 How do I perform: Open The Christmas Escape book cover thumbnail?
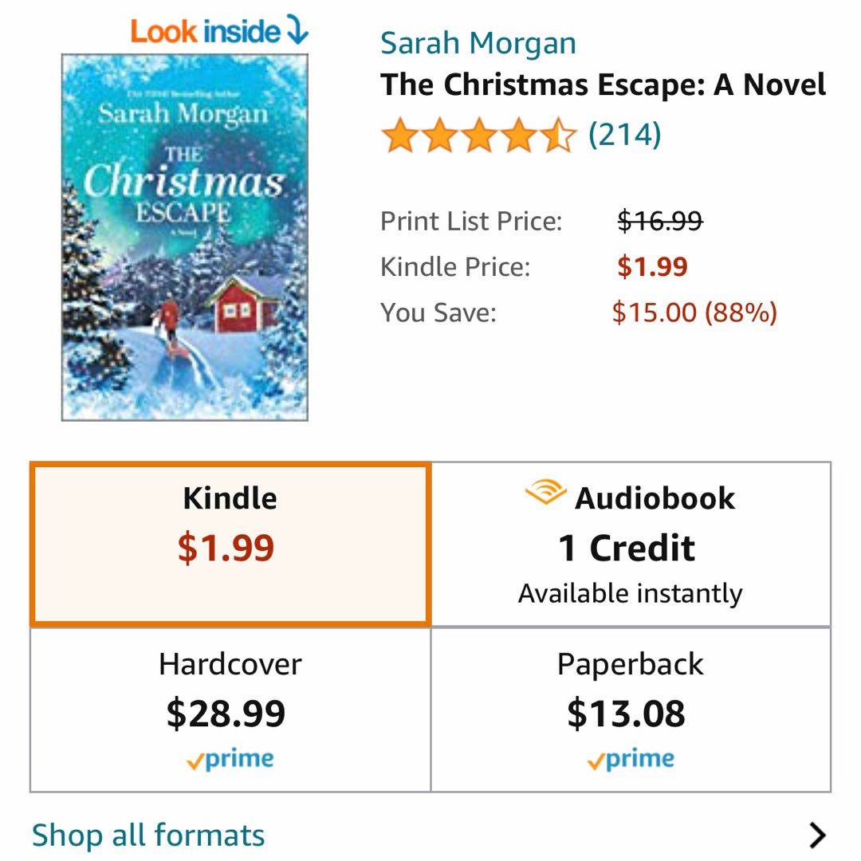point(185,237)
